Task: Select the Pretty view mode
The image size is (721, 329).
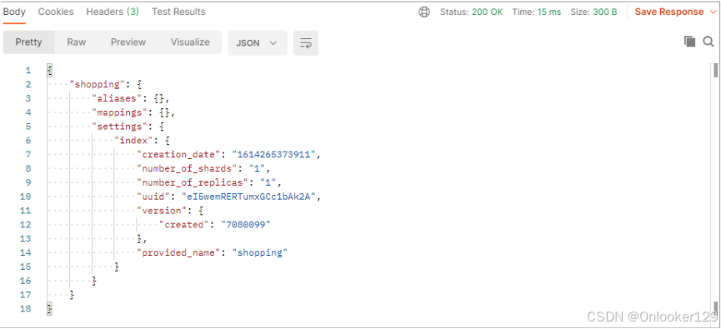Action: tap(28, 42)
